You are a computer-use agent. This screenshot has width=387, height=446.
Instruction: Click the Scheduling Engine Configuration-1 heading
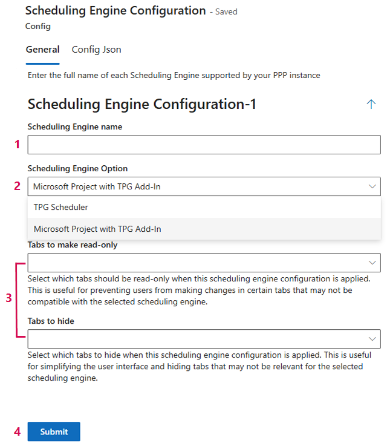point(141,104)
